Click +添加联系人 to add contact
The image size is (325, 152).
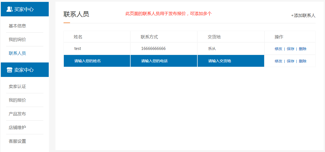point(303,16)
